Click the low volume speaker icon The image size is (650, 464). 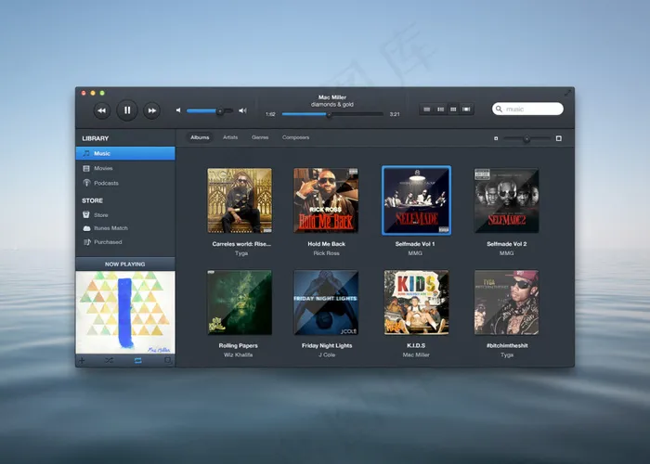click(x=179, y=110)
